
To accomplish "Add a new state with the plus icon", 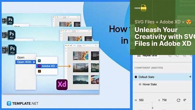I will pyautogui.click(x=190, y=77).
